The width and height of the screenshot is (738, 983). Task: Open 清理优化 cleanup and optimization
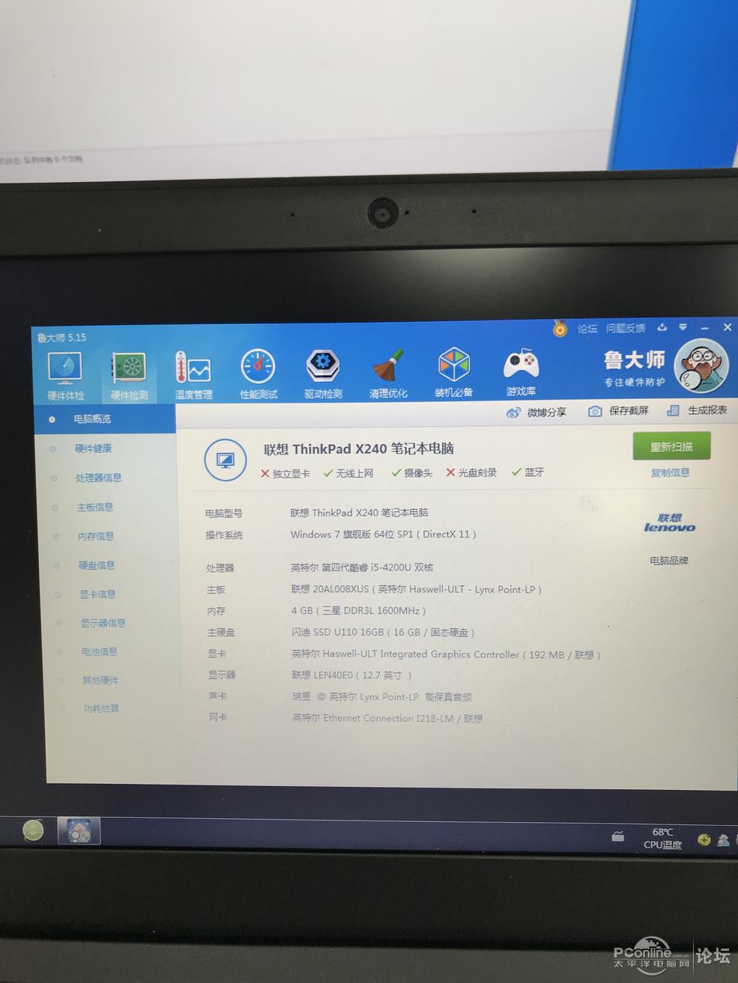[388, 373]
